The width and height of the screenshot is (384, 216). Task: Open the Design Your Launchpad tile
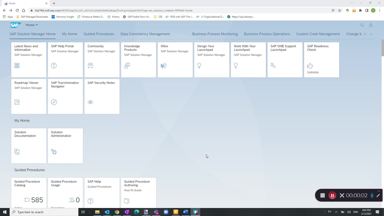pyautogui.click(x=212, y=60)
